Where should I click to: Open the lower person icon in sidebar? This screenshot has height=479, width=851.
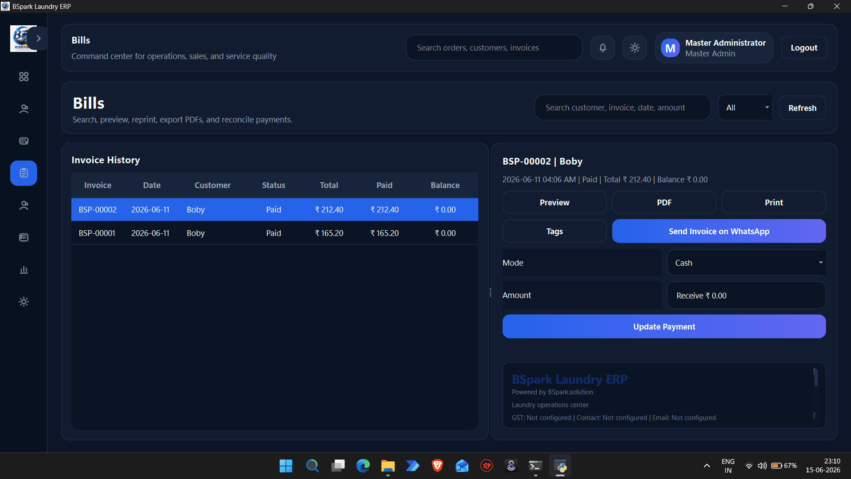24,205
